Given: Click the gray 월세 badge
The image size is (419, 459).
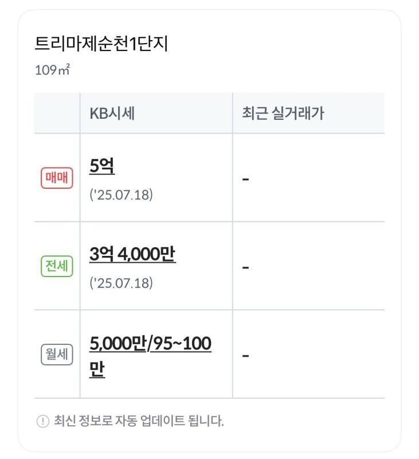Looking at the screenshot, I should click(57, 354).
